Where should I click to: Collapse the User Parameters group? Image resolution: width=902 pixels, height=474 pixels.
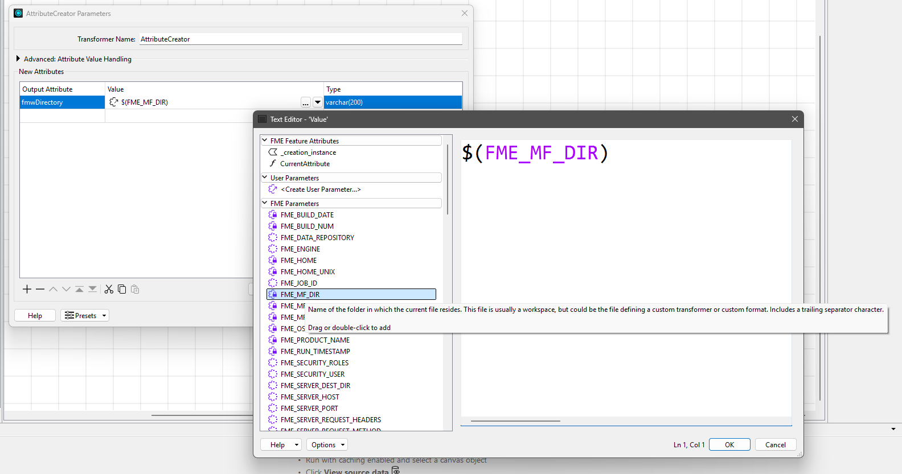pos(265,178)
